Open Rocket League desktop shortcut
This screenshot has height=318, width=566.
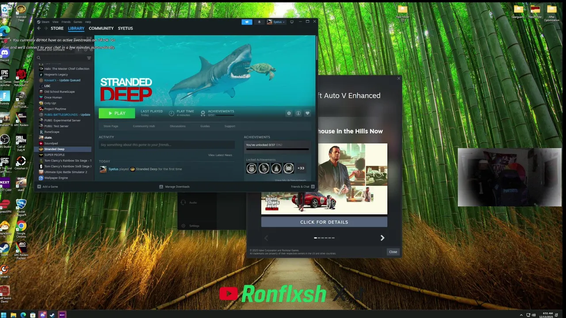point(21,204)
